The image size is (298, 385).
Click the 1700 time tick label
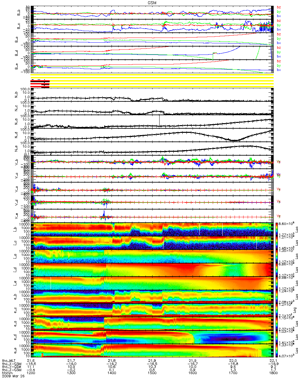[x=233, y=373]
